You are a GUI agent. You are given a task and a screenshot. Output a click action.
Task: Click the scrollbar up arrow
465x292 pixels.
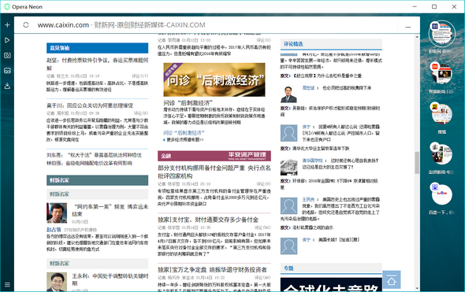[417, 37]
